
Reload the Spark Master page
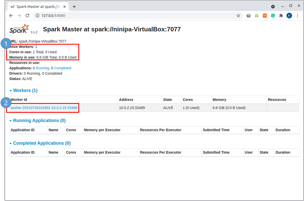click(27, 16)
